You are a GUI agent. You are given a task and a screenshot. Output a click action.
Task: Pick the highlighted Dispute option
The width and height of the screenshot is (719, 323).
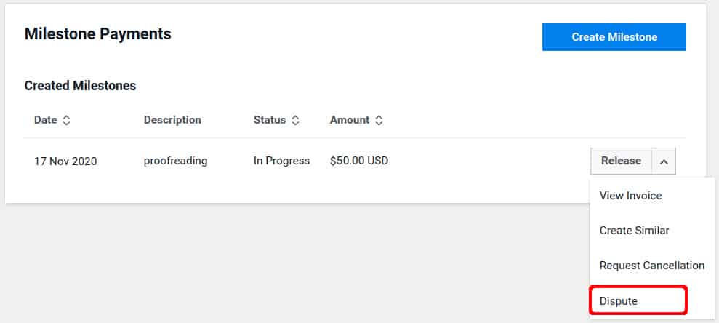(x=638, y=300)
